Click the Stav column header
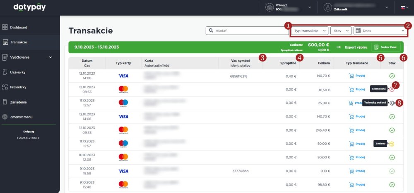Image resolution: width=414 pixels, height=193 pixels. [392, 63]
